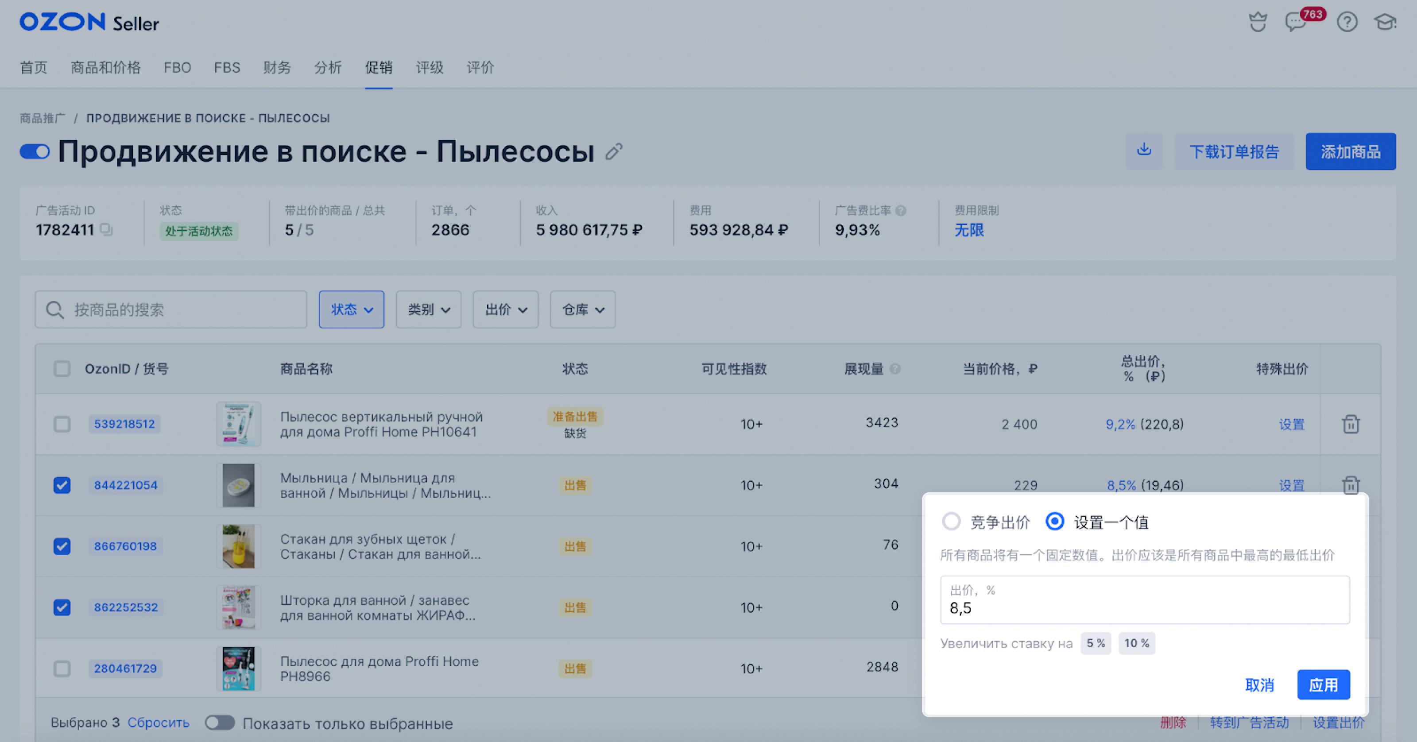Select the 设置一个值 radio option

click(1054, 522)
